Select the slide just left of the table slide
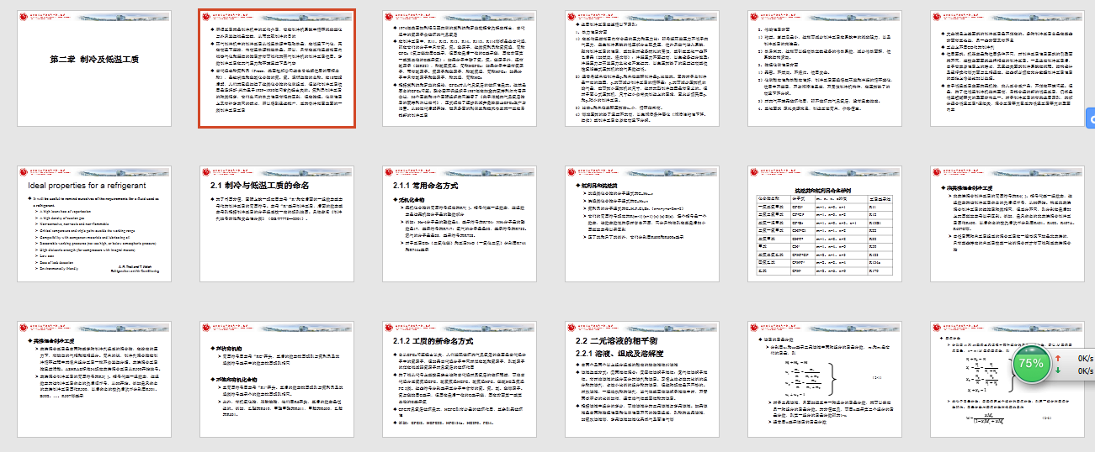The height and width of the screenshot is (452, 1095). pyautogui.click(x=641, y=224)
